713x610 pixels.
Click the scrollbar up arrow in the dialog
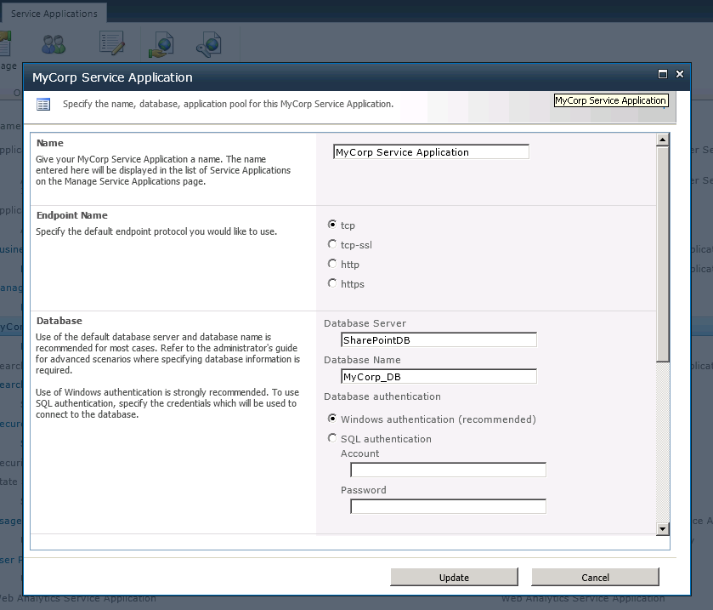click(x=663, y=140)
